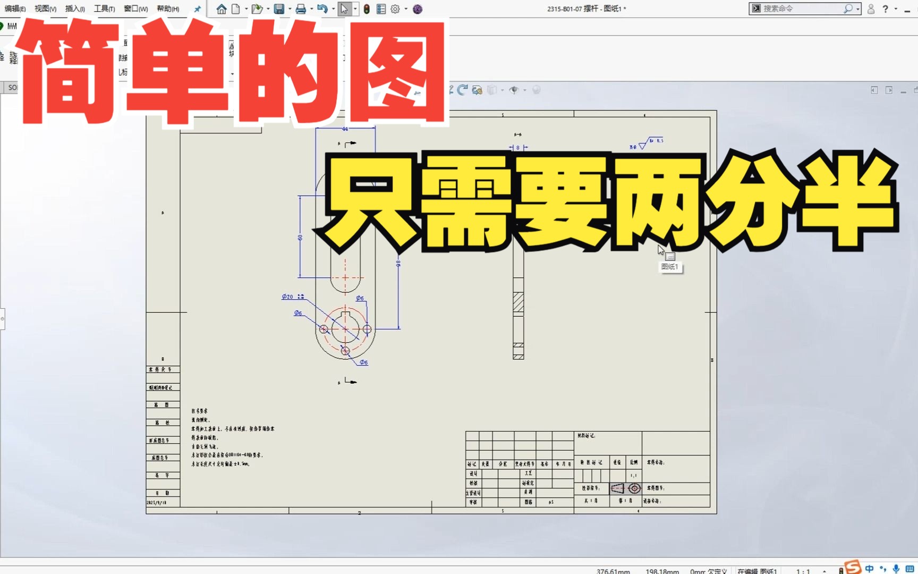Expand the Help question mark dropdown
This screenshot has width=918, height=574.
[x=896, y=9]
